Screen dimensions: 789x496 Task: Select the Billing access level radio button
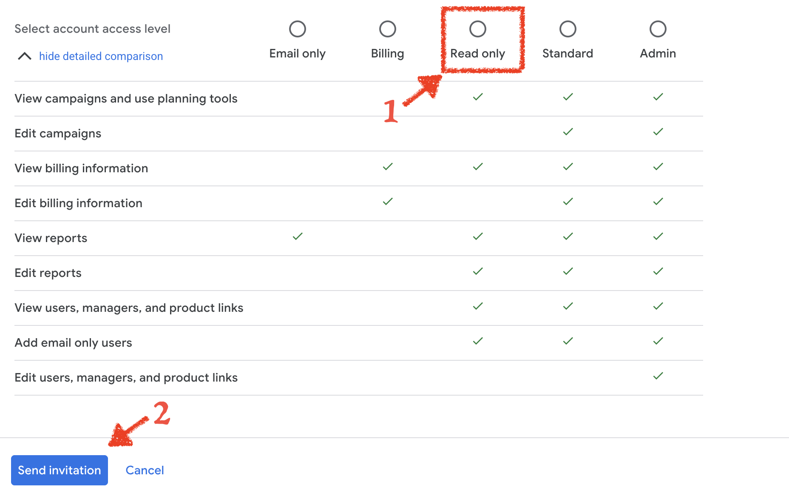[387, 29]
